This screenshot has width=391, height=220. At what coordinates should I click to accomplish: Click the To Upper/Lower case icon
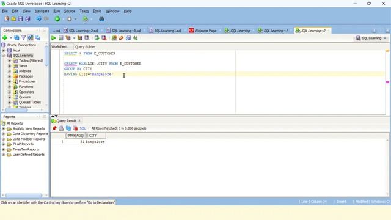click(x=136, y=38)
